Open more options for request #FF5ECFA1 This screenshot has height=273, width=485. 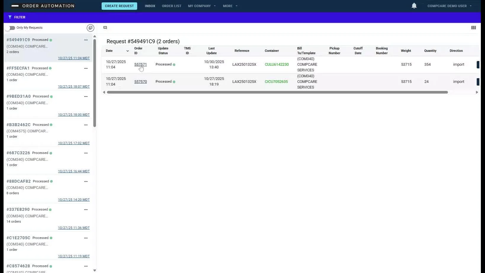click(86, 68)
